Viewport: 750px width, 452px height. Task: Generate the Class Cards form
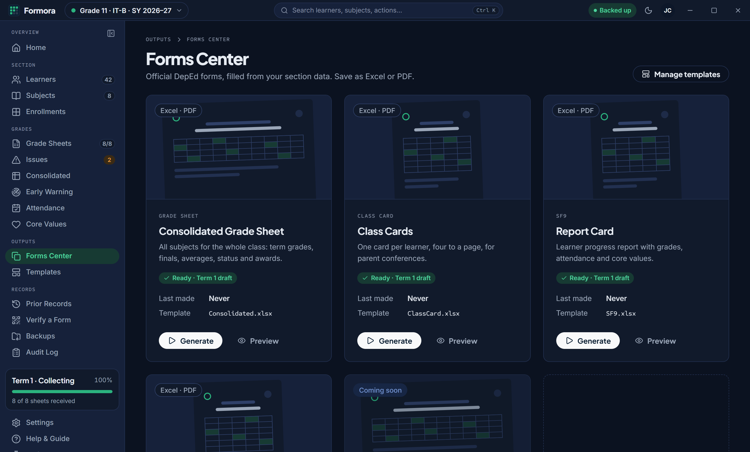pyautogui.click(x=389, y=341)
